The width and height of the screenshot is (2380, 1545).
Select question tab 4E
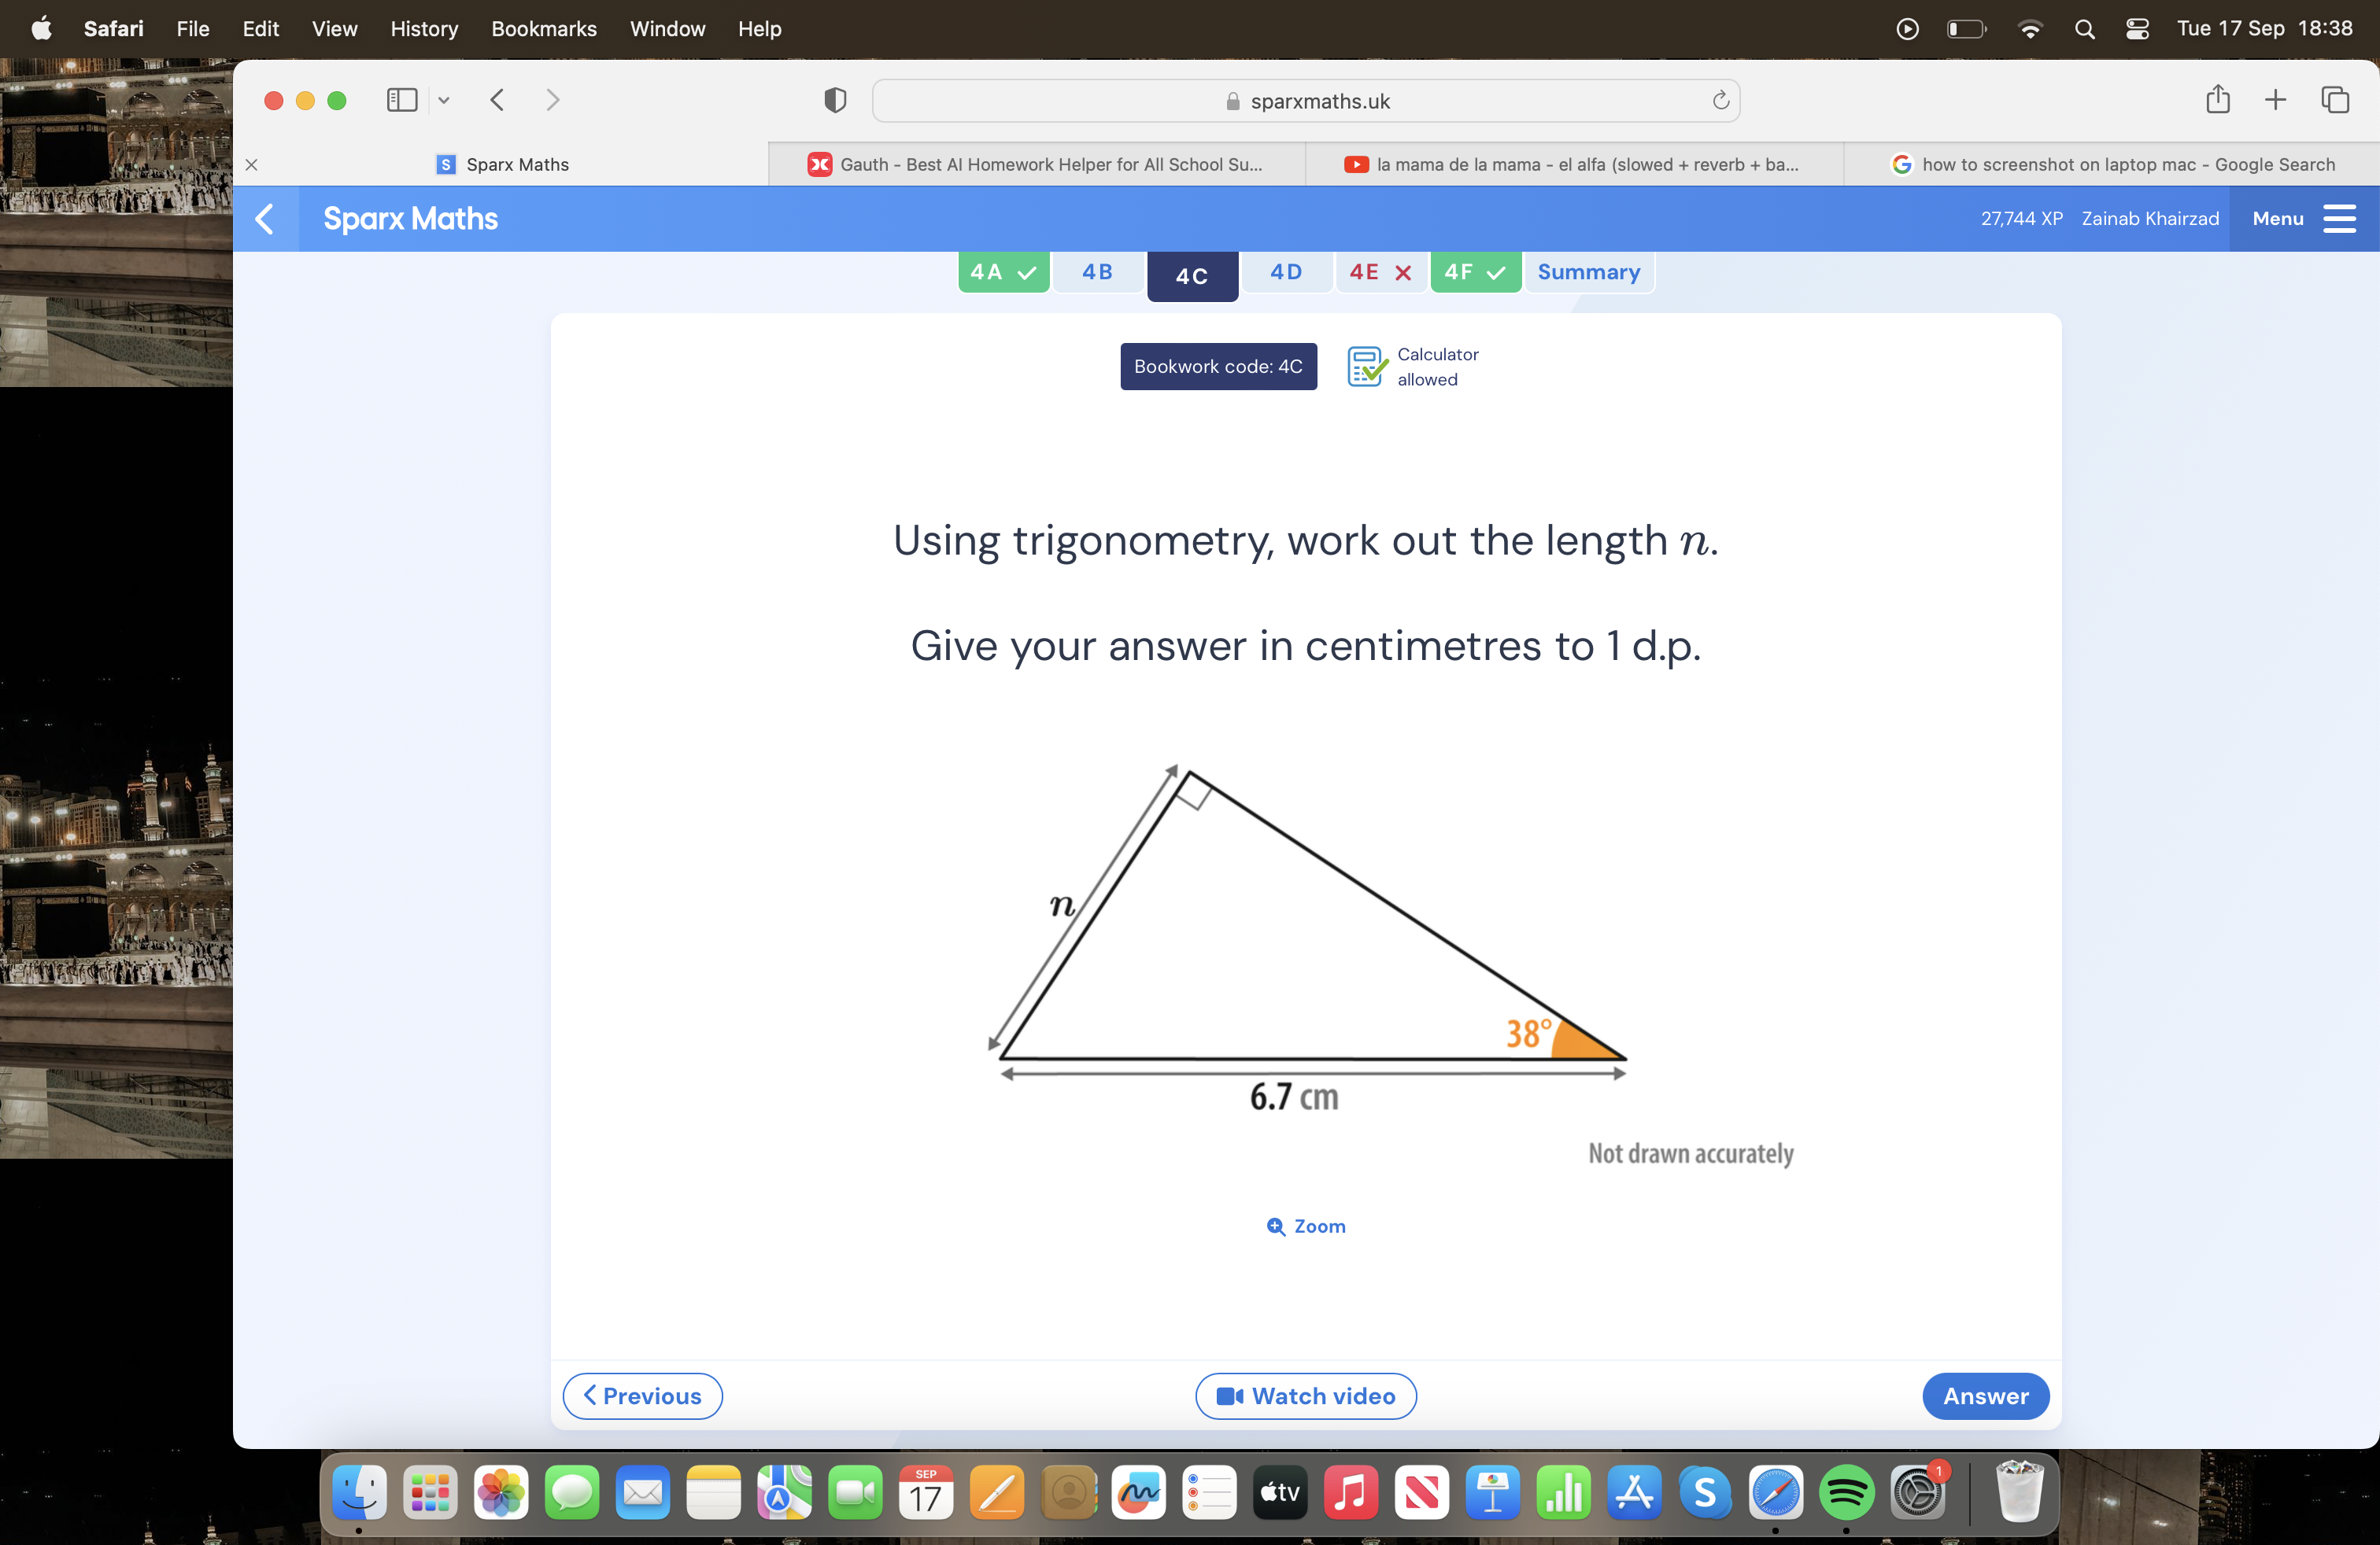(x=1380, y=272)
